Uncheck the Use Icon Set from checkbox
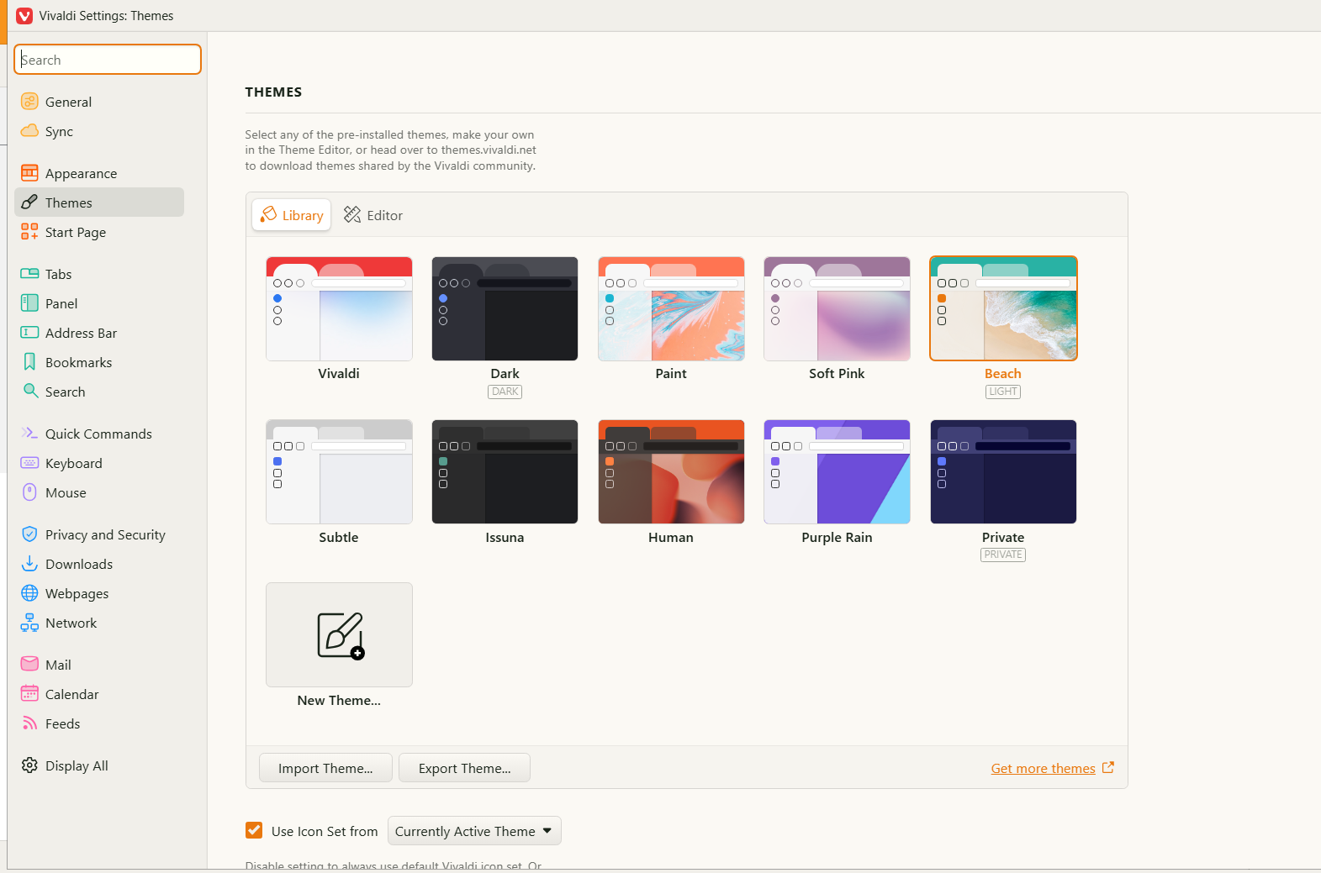The height and width of the screenshot is (873, 1321). tap(254, 830)
